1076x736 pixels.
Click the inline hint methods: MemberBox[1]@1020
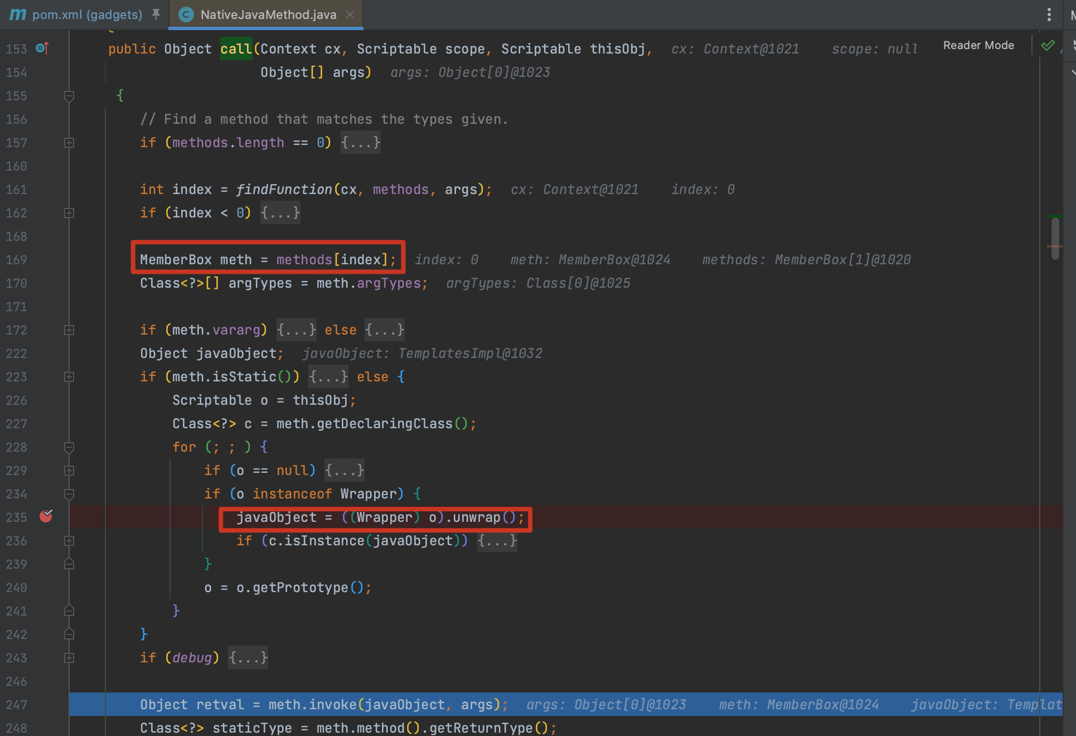(x=806, y=260)
